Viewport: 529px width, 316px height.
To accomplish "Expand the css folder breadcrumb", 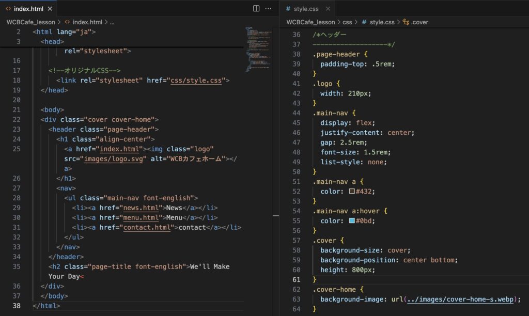I will [347, 22].
